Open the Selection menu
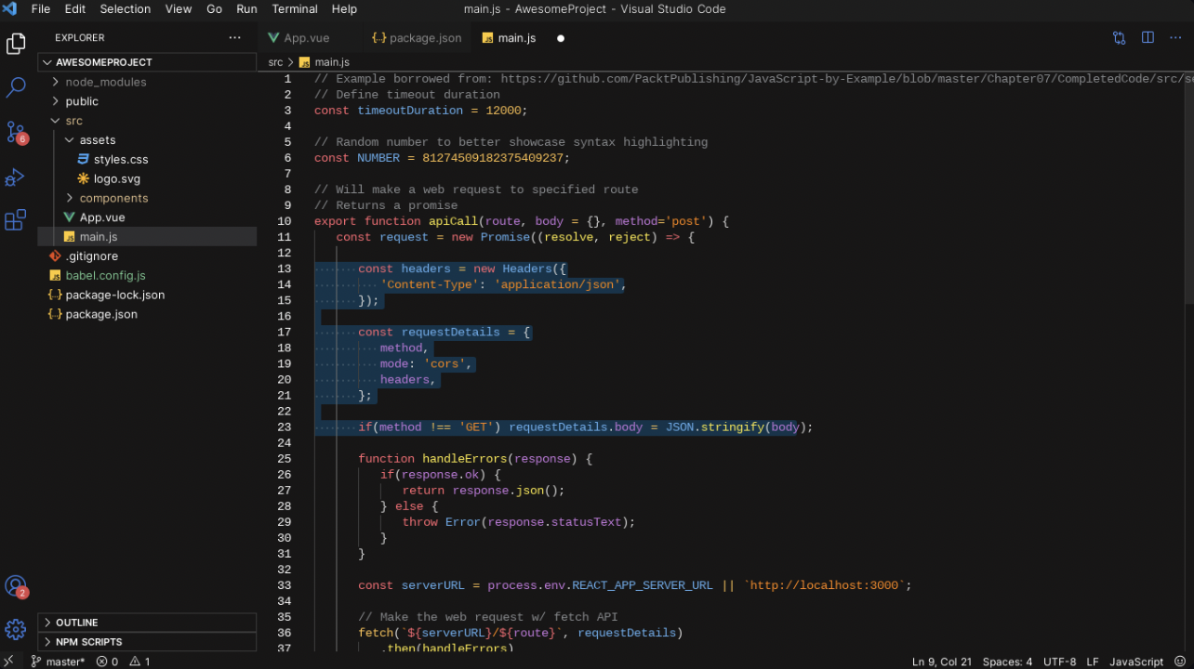Image resolution: width=1194 pixels, height=669 pixels. click(126, 9)
